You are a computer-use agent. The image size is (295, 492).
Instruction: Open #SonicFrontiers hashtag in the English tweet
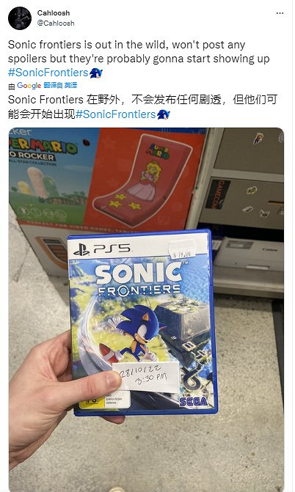tap(48, 73)
